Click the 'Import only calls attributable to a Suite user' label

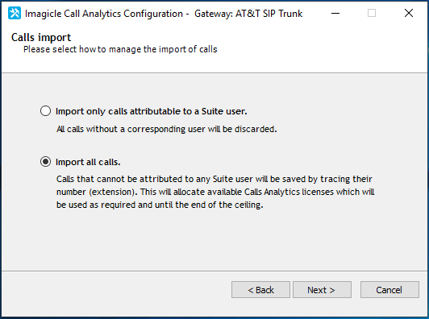click(152, 111)
